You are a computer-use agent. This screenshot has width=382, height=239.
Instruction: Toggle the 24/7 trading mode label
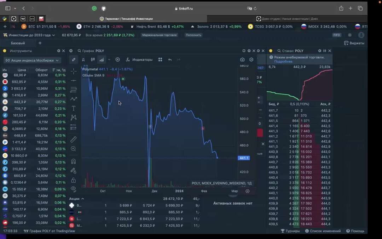pyautogui.click(x=260, y=68)
